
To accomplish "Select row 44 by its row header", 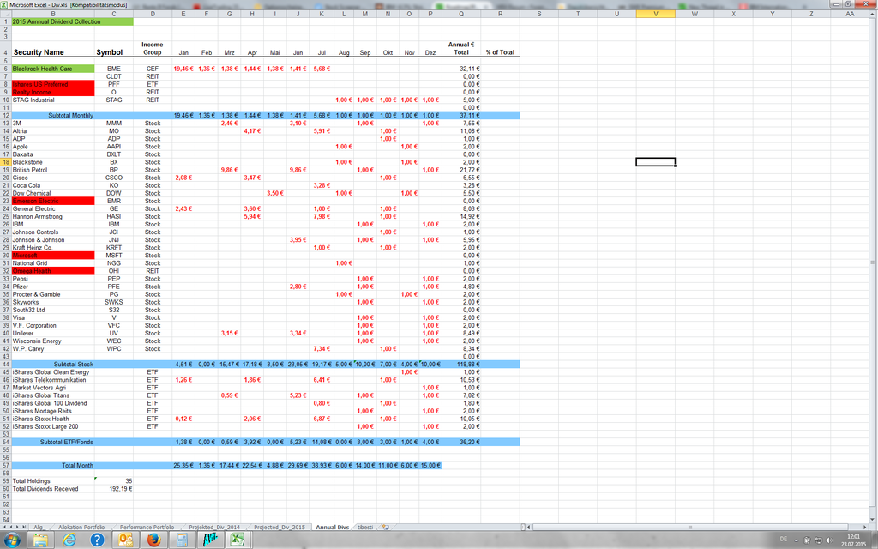I will click(6, 364).
